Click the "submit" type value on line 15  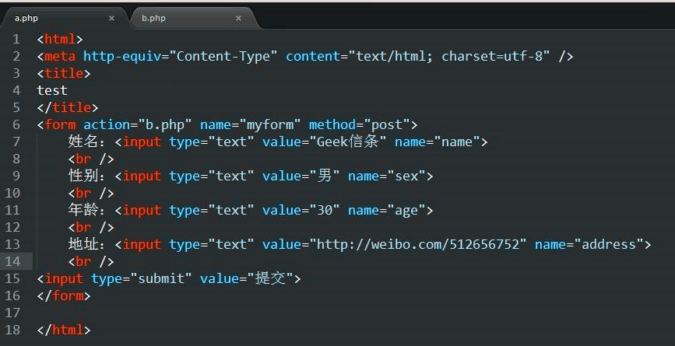pyautogui.click(x=160, y=278)
